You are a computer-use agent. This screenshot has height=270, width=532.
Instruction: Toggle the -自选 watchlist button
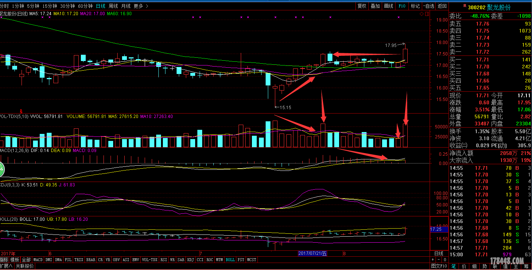428,6
